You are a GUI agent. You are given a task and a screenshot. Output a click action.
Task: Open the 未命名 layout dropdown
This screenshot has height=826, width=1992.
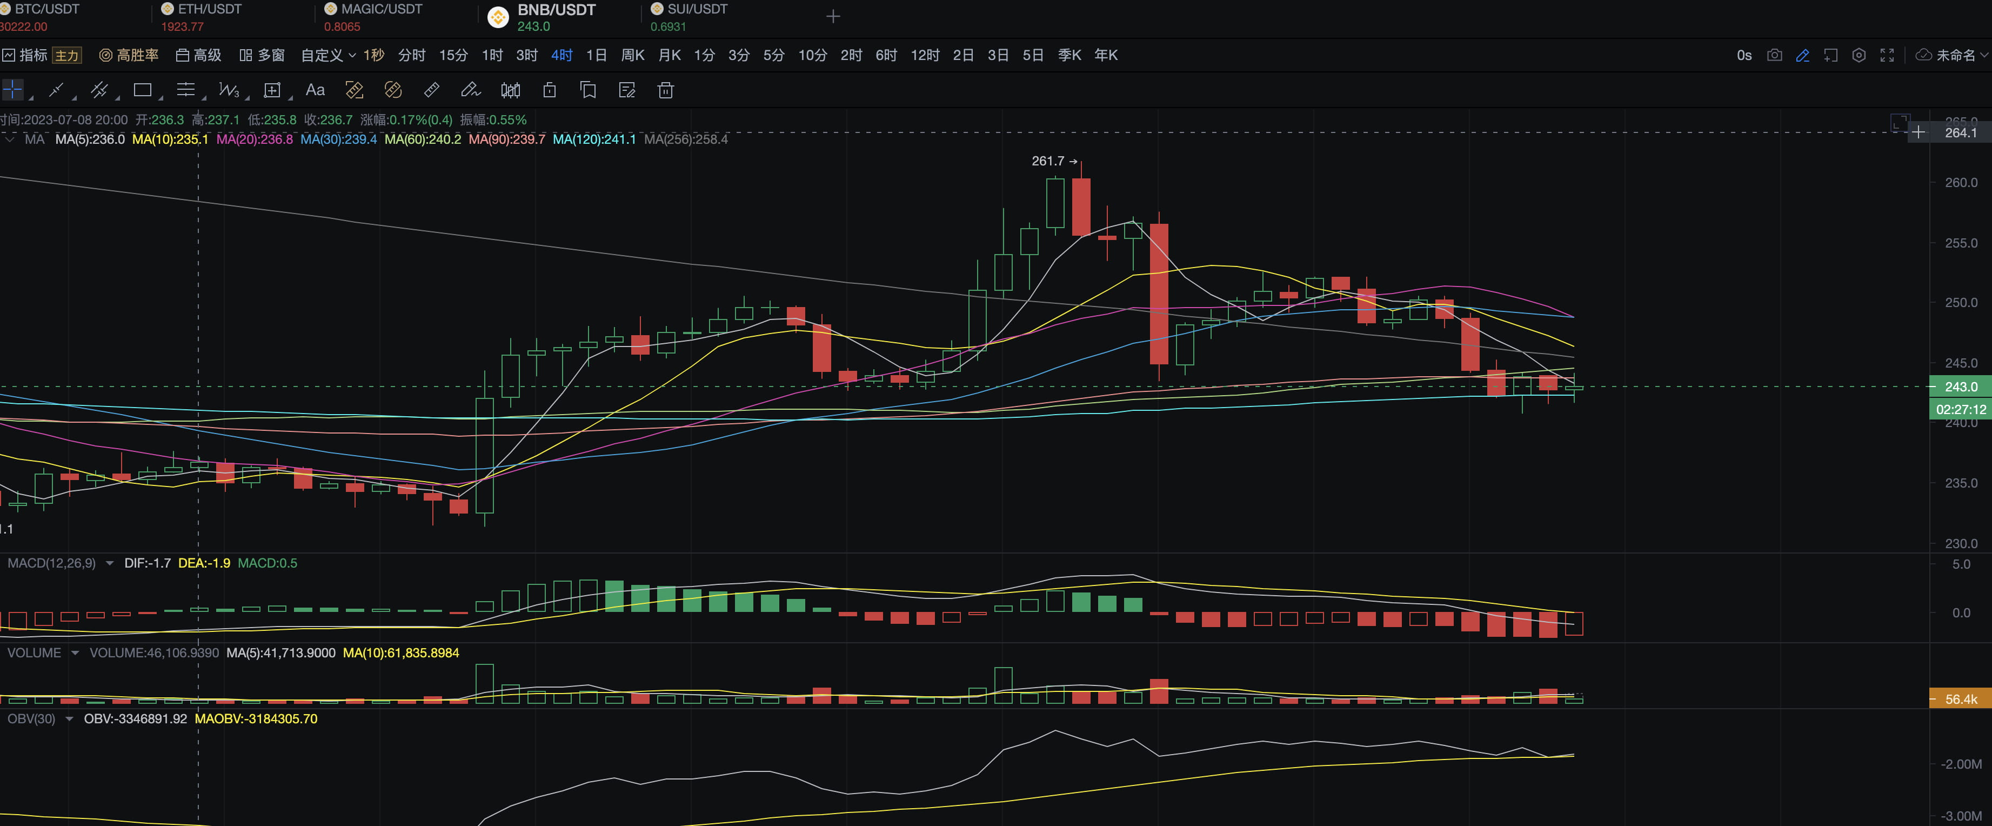click(x=1962, y=55)
